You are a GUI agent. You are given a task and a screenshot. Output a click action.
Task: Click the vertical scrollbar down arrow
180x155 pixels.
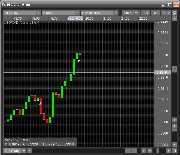[175, 120]
